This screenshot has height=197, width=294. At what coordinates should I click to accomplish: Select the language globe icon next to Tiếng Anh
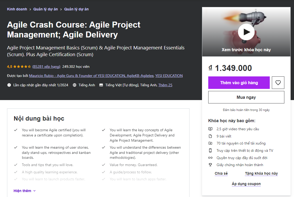point(75,85)
